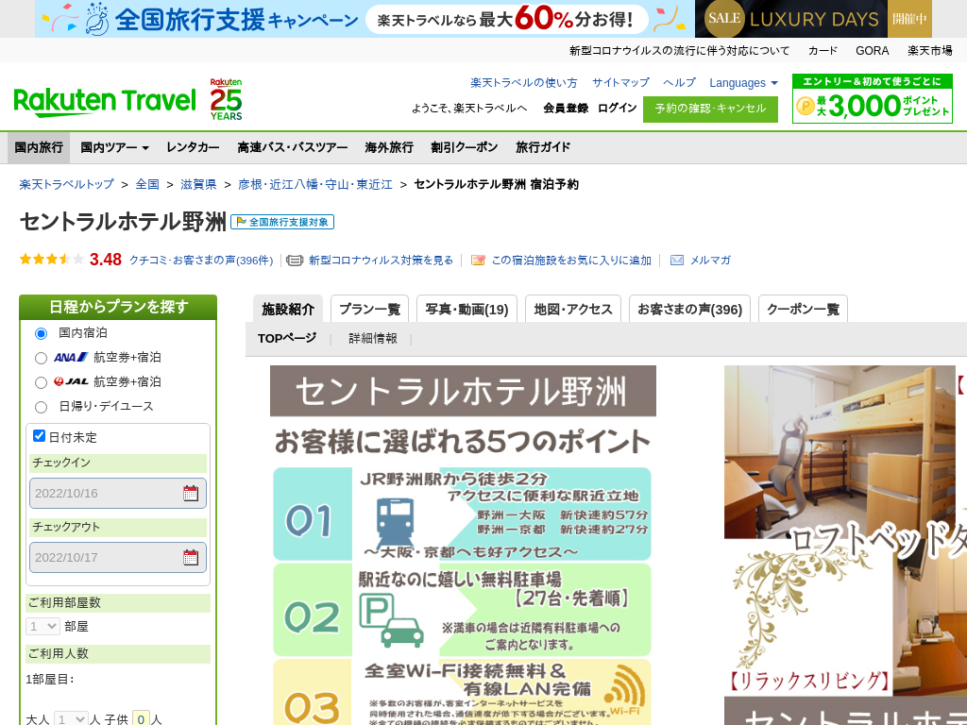Click the 子供 child count field
Screen dimensions: 967x725
[x=142, y=718]
